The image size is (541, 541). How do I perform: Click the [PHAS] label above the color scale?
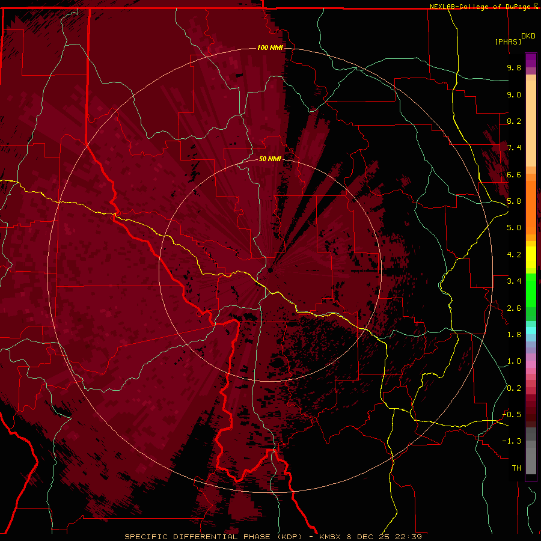click(x=508, y=41)
